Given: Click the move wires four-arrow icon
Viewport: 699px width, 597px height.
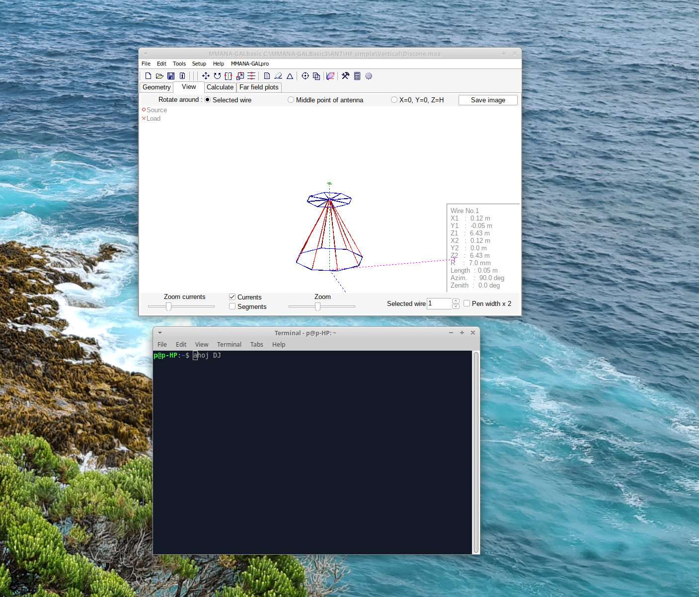Looking at the screenshot, I should point(206,76).
